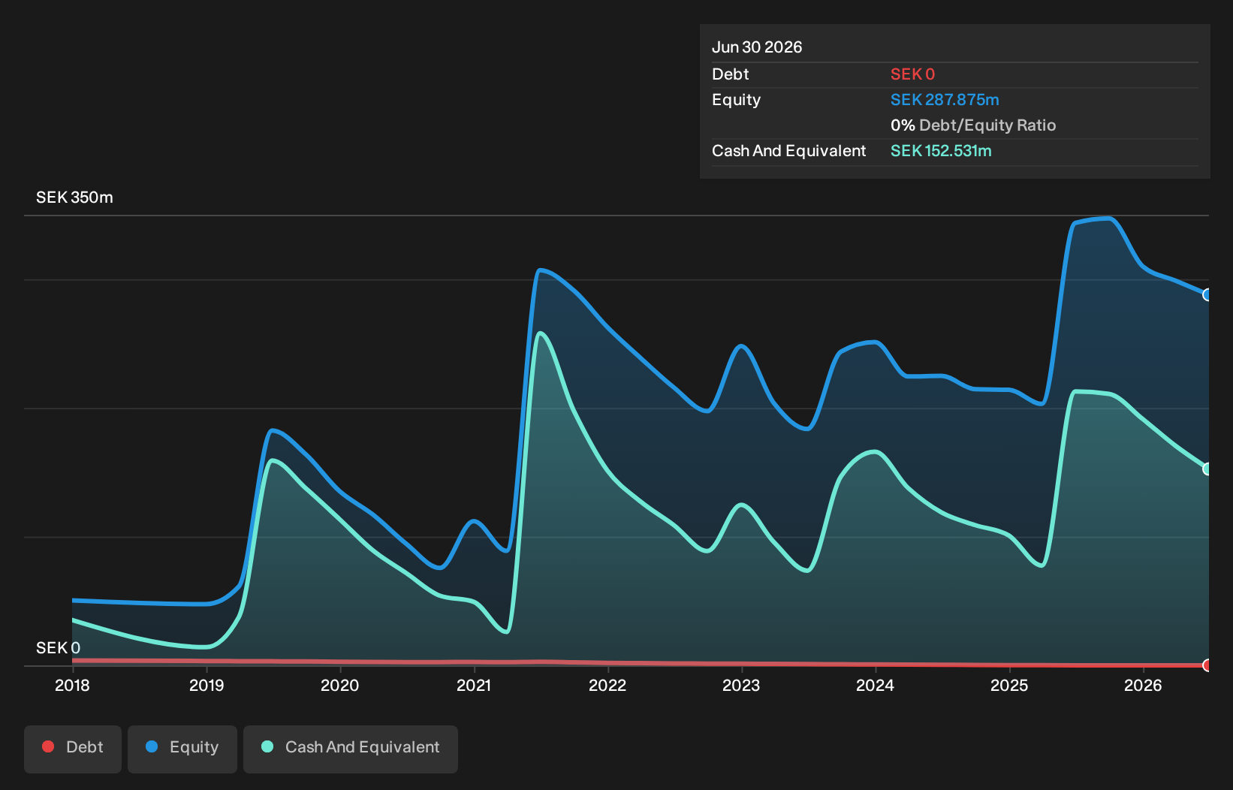The height and width of the screenshot is (790, 1233).
Task: Click the 2018 axis label
Action: point(72,686)
